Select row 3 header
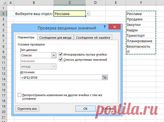Screen dimensions: 164x122 (x=3, y=19)
